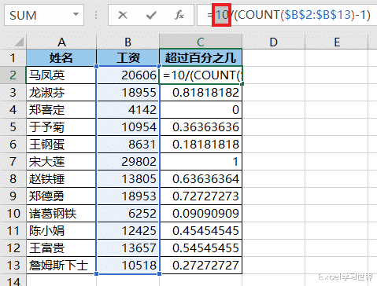Select row 7 header
The height and width of the screenshot is (286, 377).
(x=13, y=162)
